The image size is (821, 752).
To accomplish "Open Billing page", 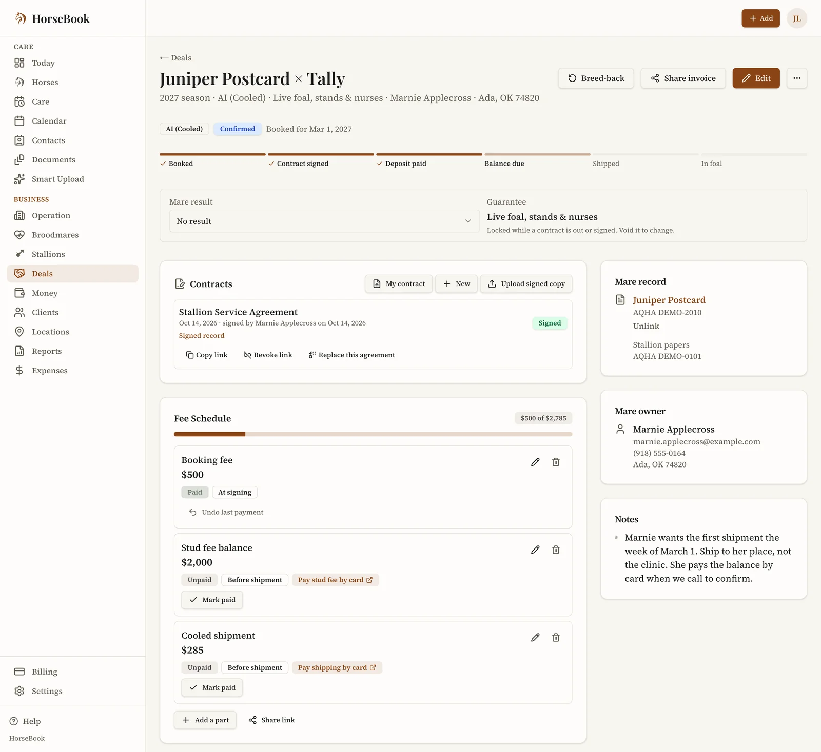I will pos(72,672).
